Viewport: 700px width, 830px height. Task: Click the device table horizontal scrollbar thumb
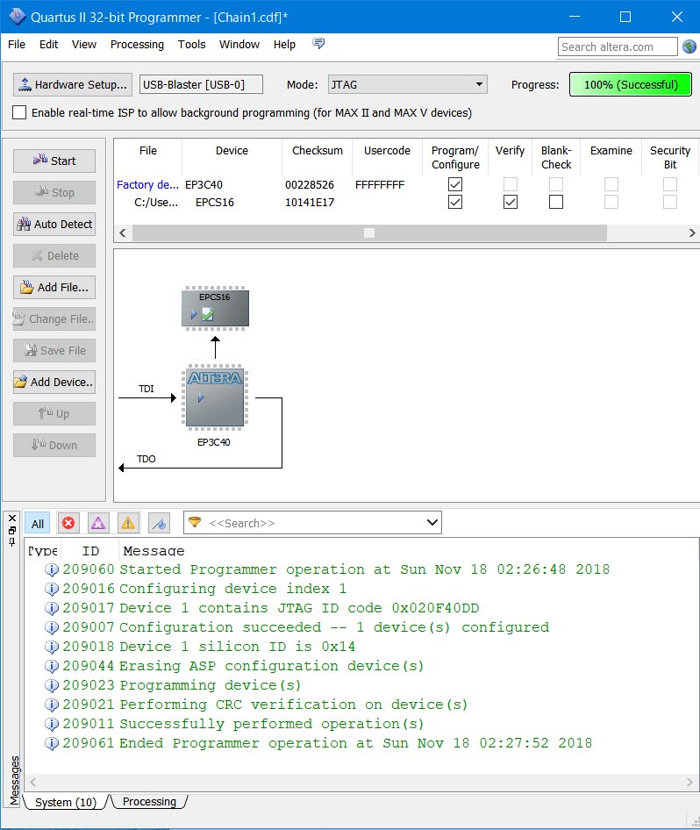click(x=369, y=233)
